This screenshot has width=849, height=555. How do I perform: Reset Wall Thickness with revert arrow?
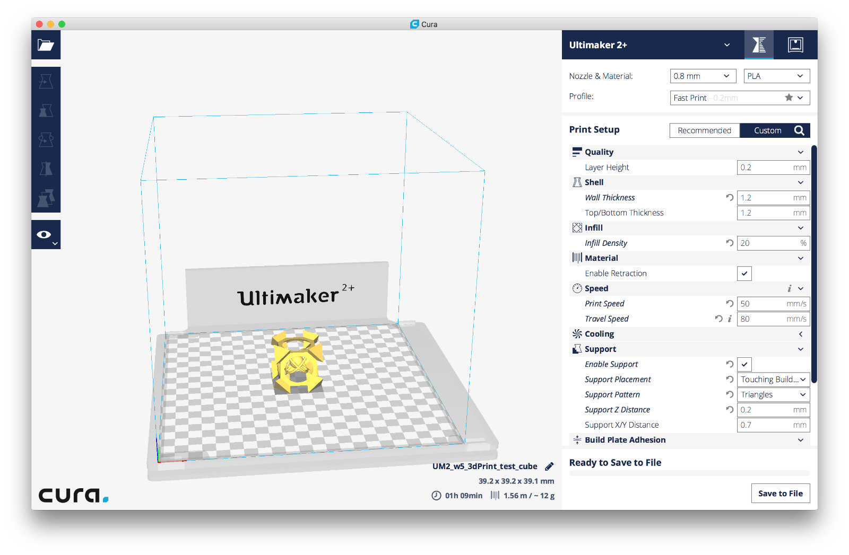click(x=730, y=197)
